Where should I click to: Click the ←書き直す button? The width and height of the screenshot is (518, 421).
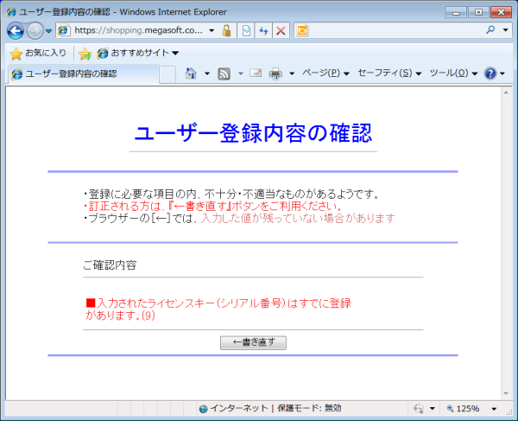point(253,342)
